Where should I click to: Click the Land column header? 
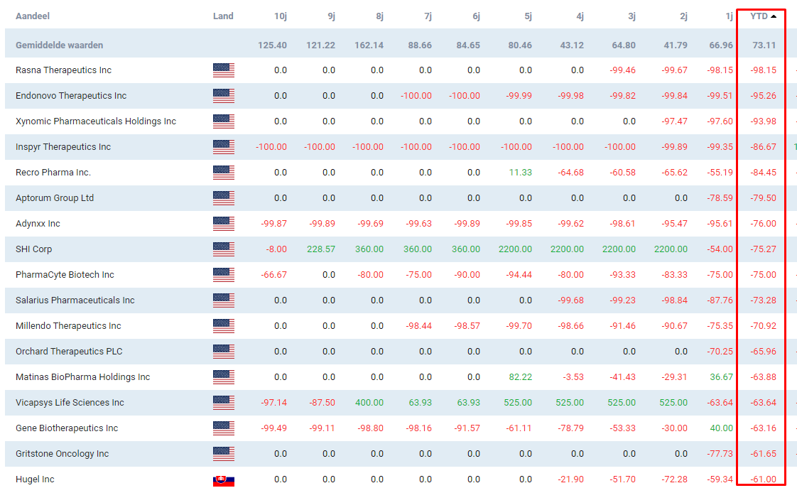coord(223,16)
